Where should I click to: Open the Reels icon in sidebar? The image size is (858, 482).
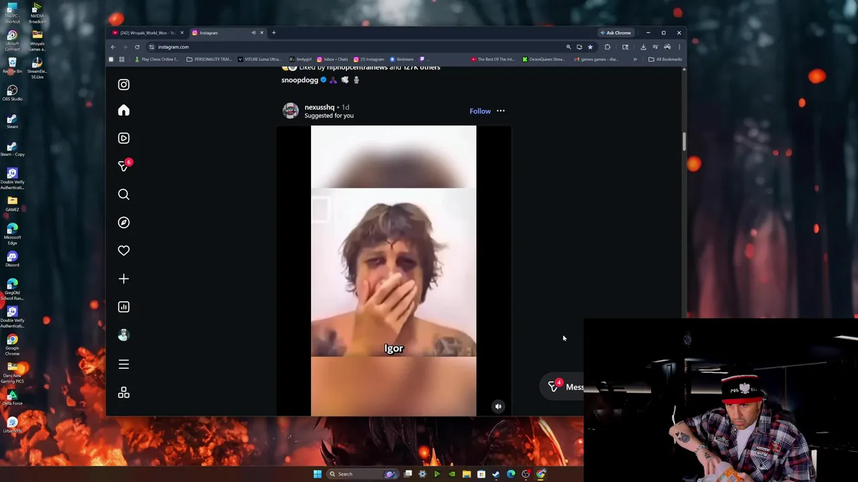(123, 138)
